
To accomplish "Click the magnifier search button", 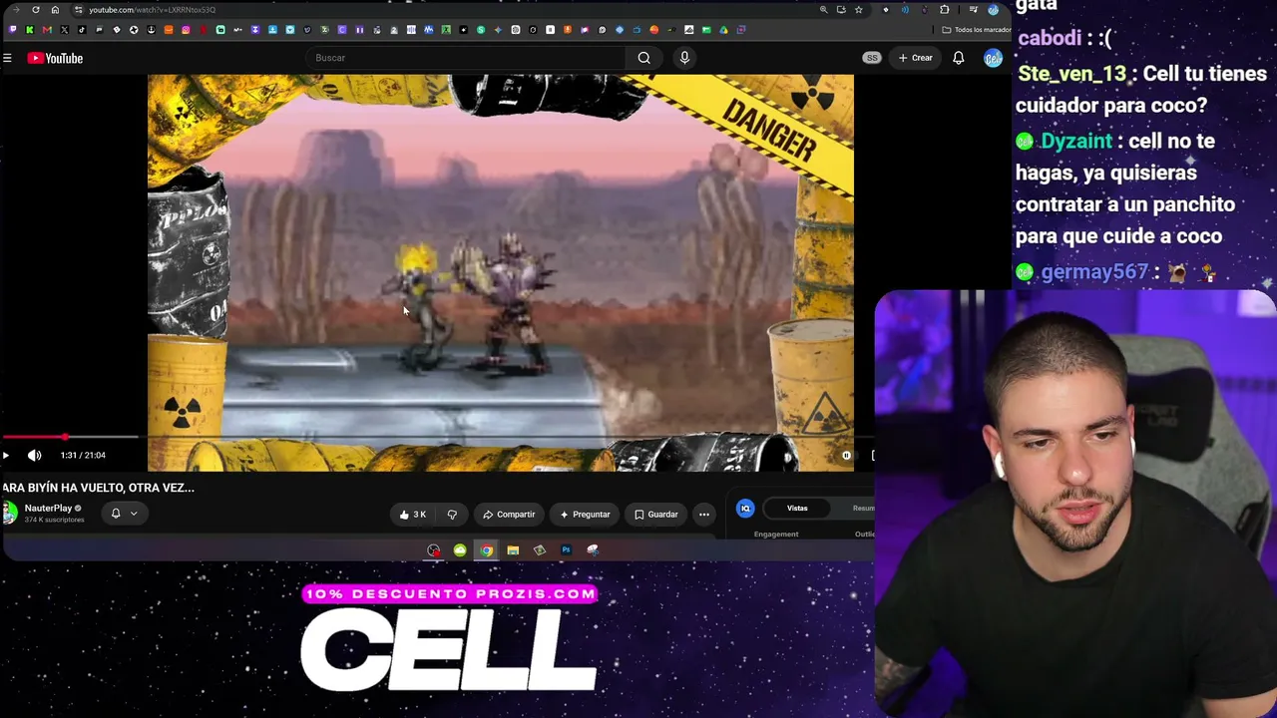I will pyautogui.click(x=644, y=58).
